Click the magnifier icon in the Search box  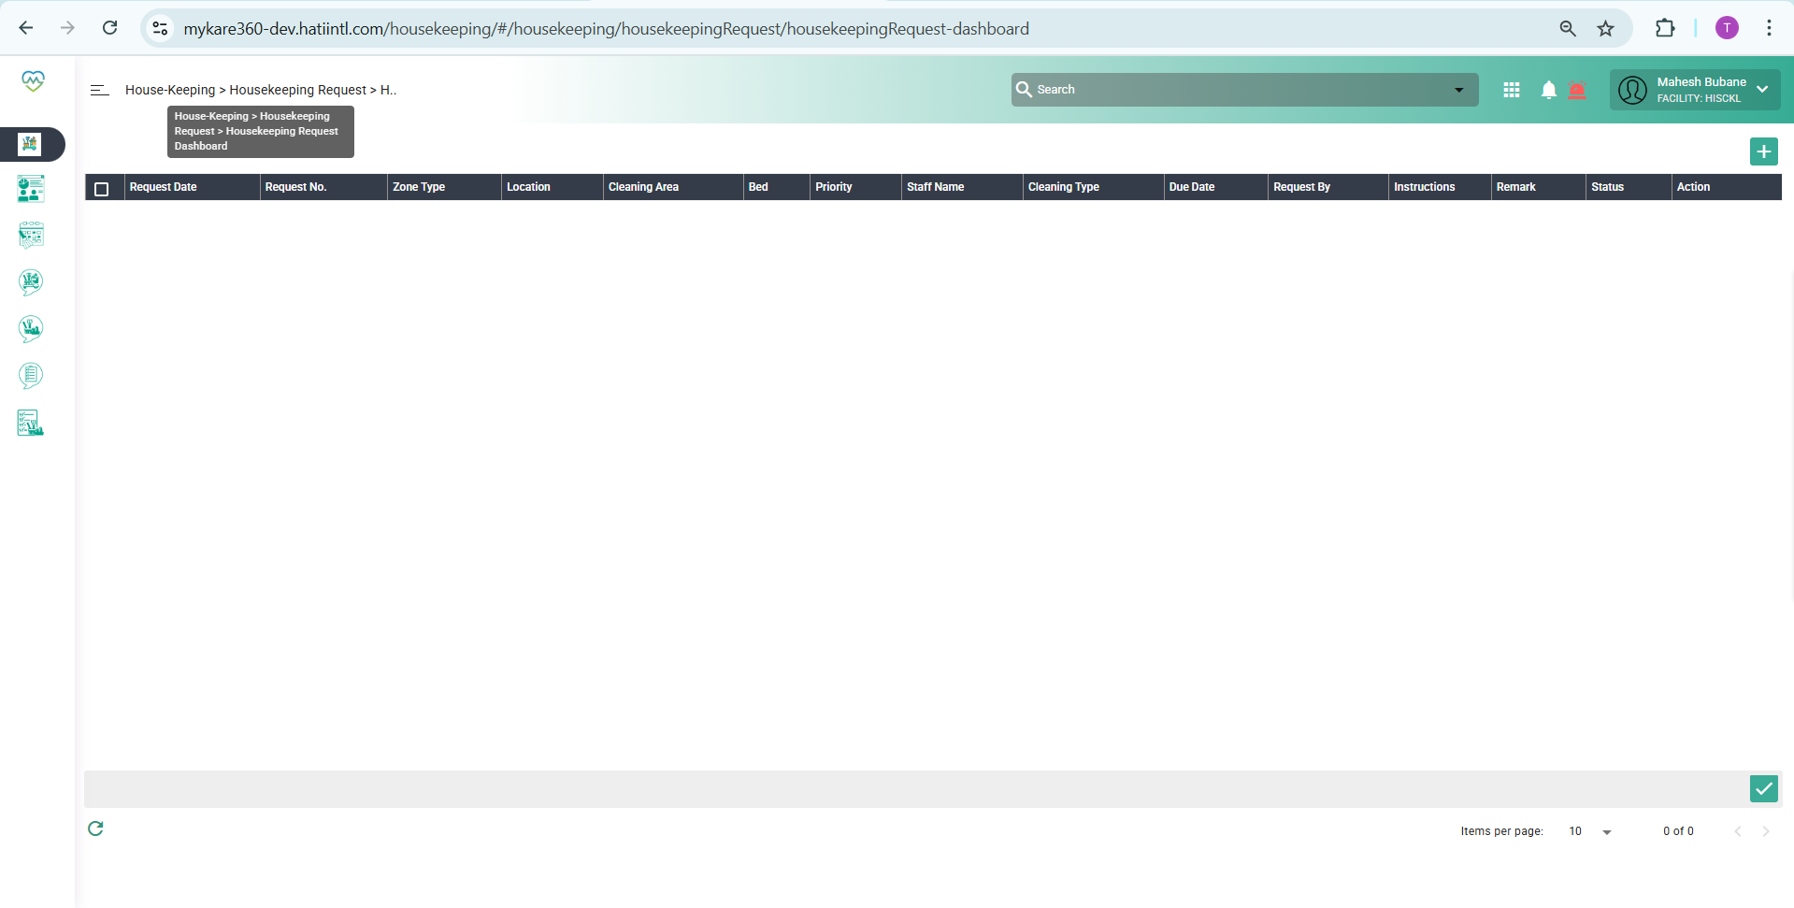(1024, 90)
